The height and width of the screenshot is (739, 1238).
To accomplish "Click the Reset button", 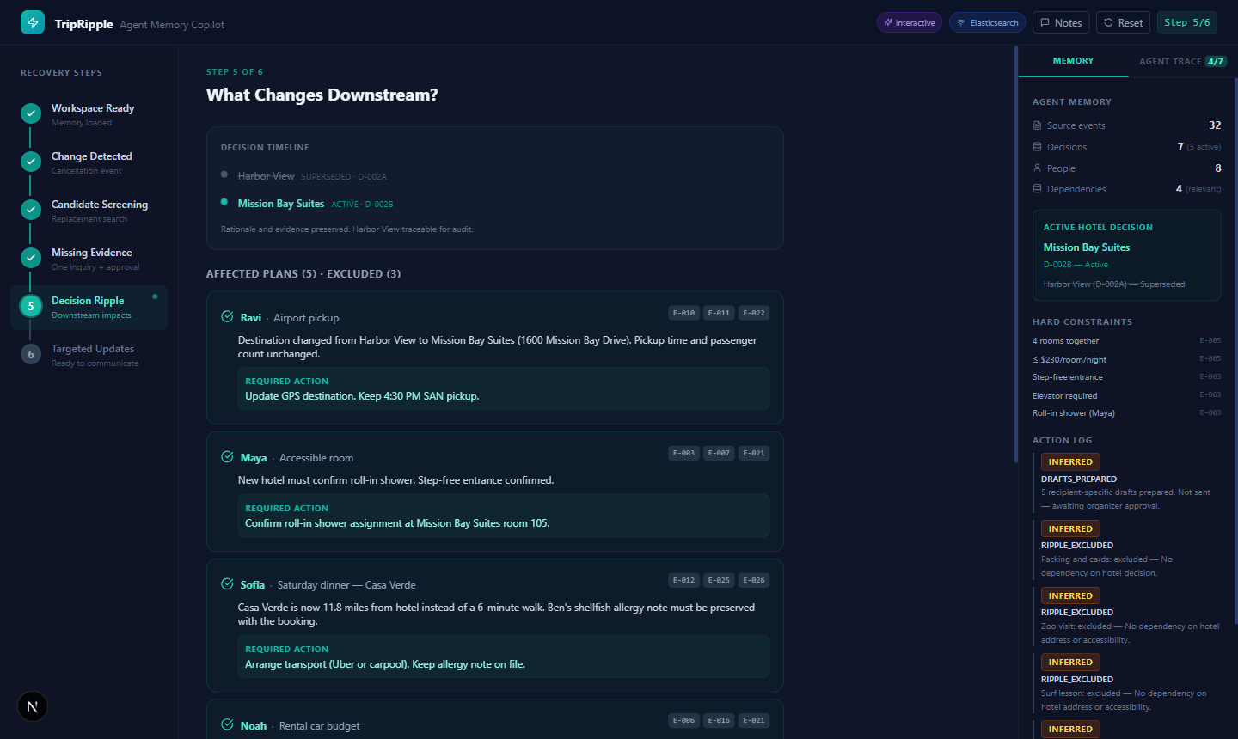I will [1123, 22].
